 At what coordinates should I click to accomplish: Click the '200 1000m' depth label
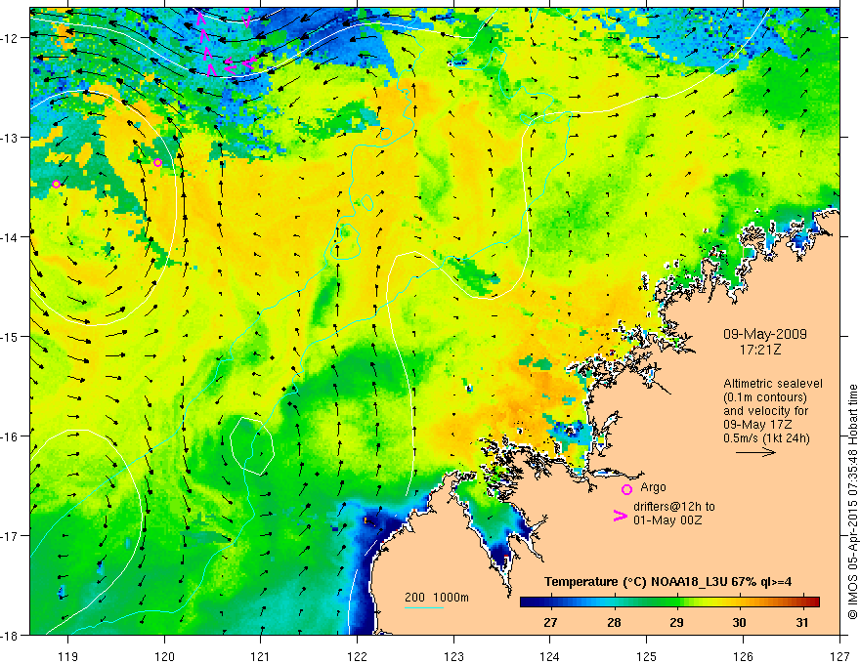(437, 598)
